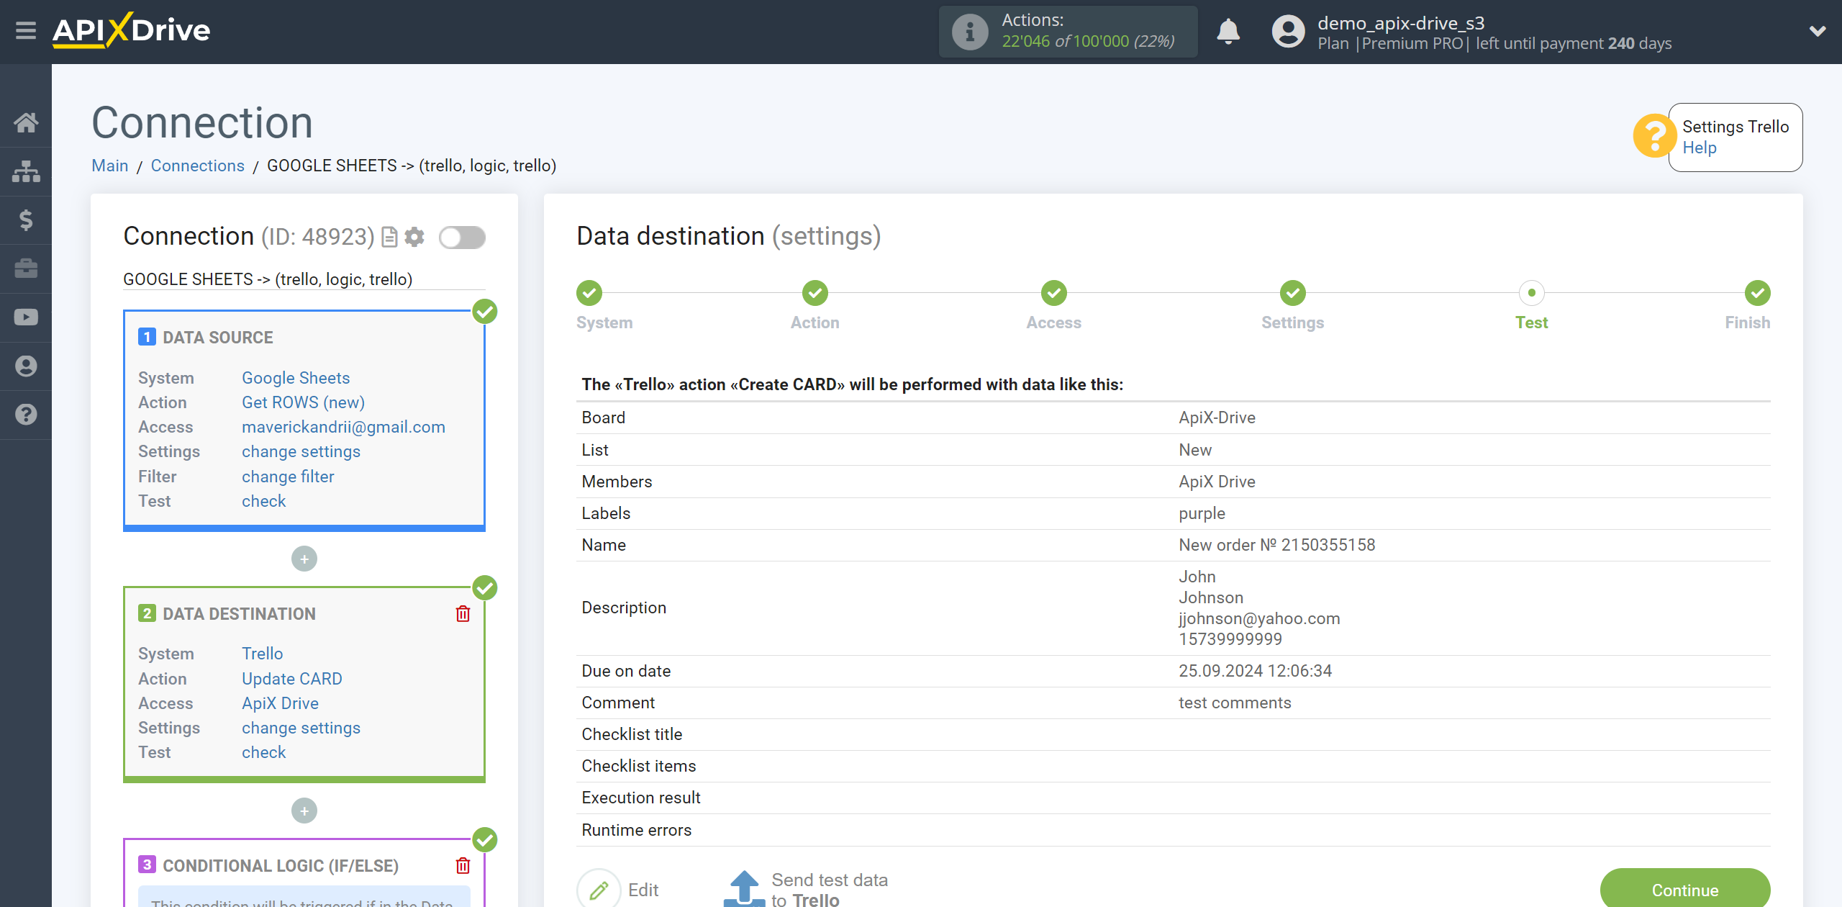Click the 'test comments' value
1842x907 pixels.
tap(1235, 703)
